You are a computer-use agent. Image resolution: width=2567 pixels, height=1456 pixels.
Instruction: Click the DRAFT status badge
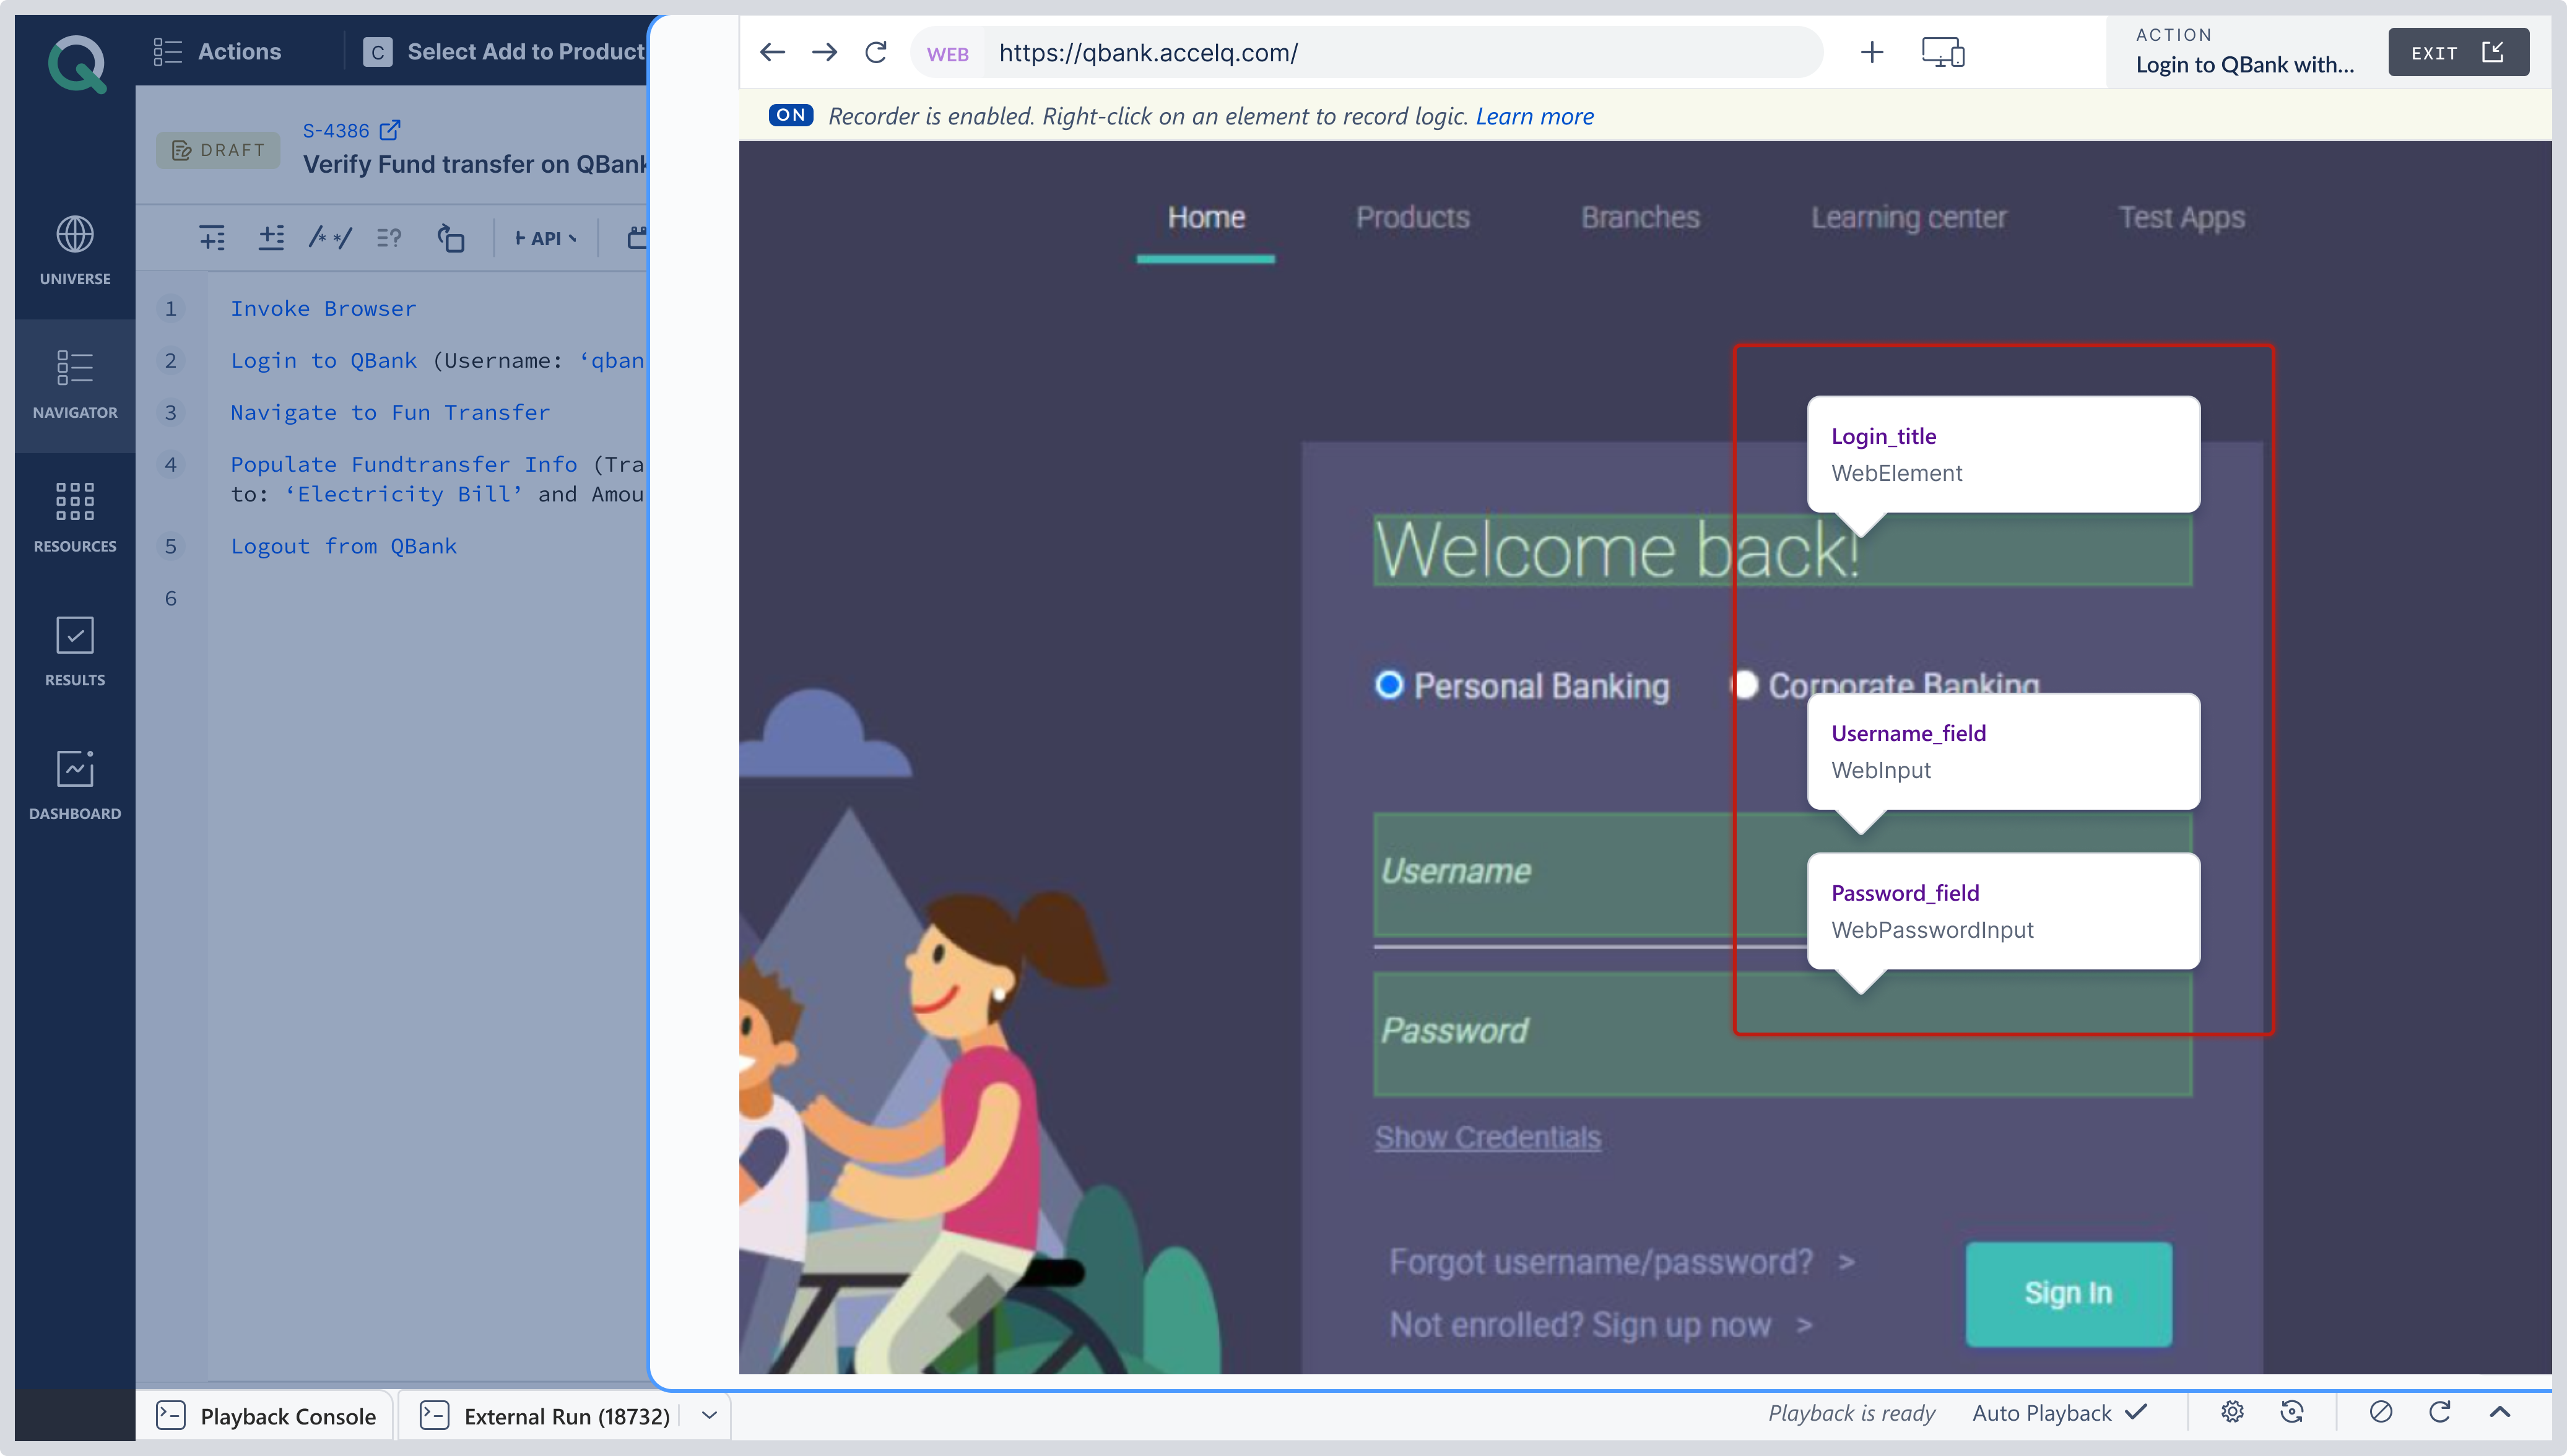(x=217, y=150)
